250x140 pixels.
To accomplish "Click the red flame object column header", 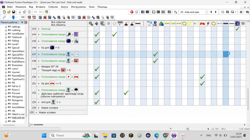I will (202, 24).
